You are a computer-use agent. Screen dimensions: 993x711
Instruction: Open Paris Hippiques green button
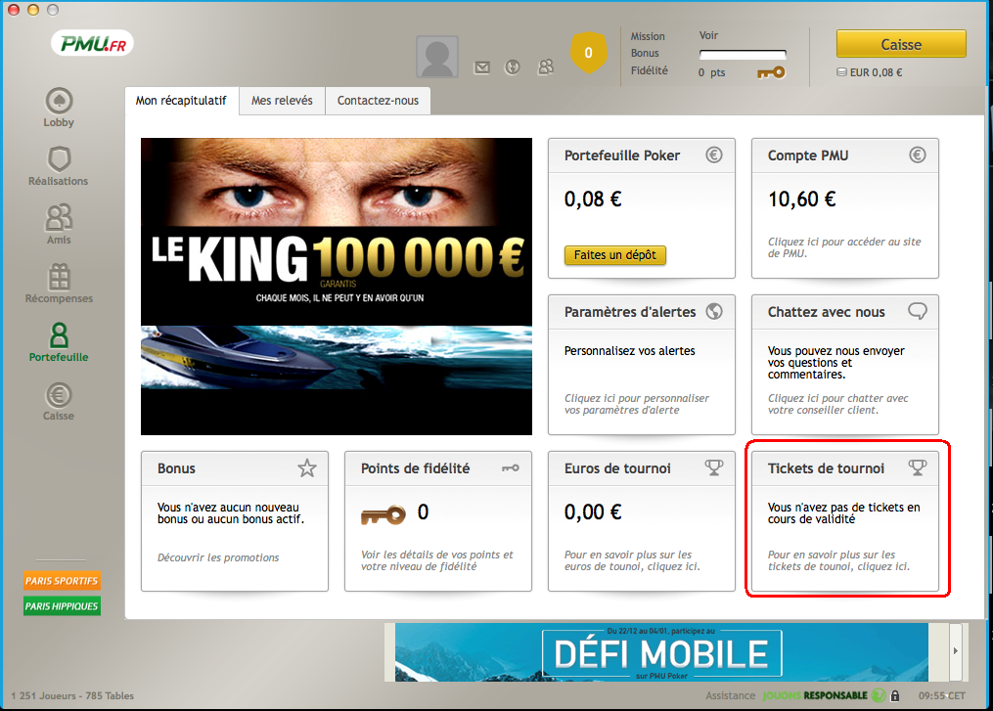62,606
